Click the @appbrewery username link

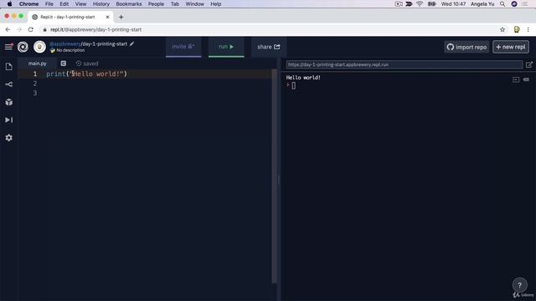65,44
